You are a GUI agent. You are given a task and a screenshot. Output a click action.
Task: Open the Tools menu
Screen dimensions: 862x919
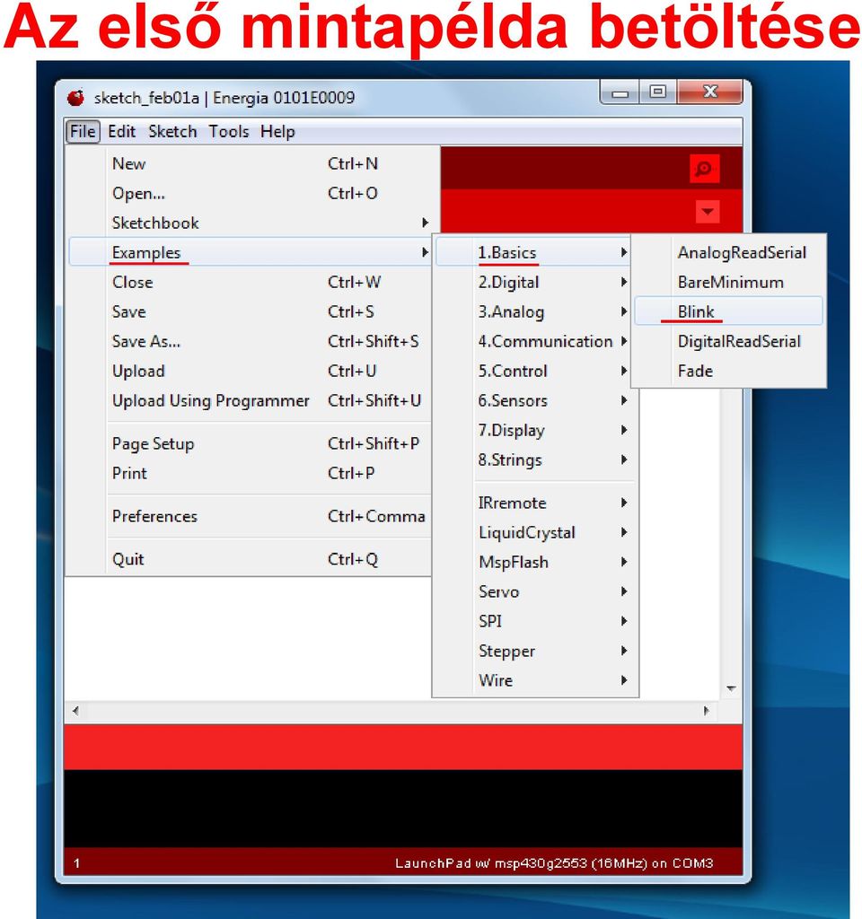point(229,131)
